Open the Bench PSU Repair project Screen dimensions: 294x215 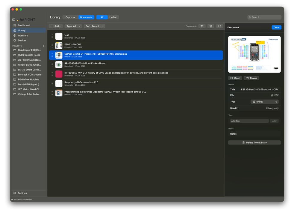(x=28, y=84)
